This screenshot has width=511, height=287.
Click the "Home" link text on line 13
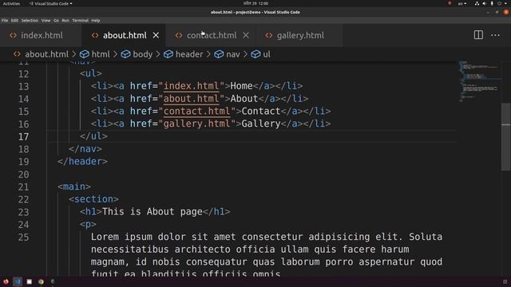[x=241, y=86]
